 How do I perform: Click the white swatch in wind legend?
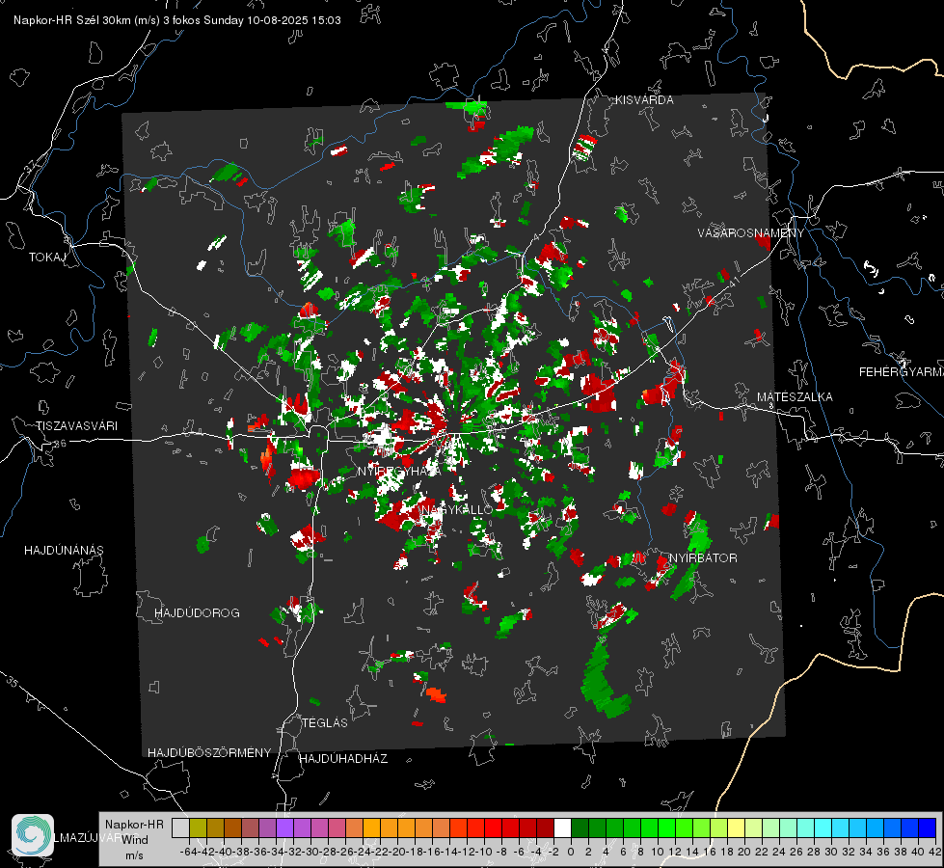(562, 827)
